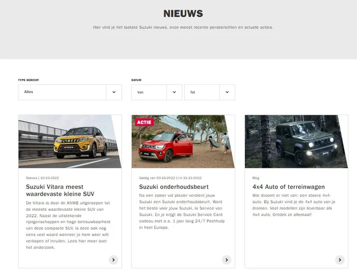The width and height of the screenshot is (357, 271).
Task: Click the red ACTIE badge
Action: click(x=144, y=122)
